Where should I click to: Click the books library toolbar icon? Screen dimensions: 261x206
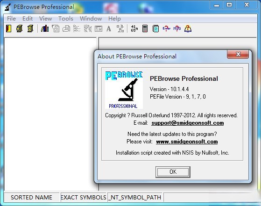45,28
